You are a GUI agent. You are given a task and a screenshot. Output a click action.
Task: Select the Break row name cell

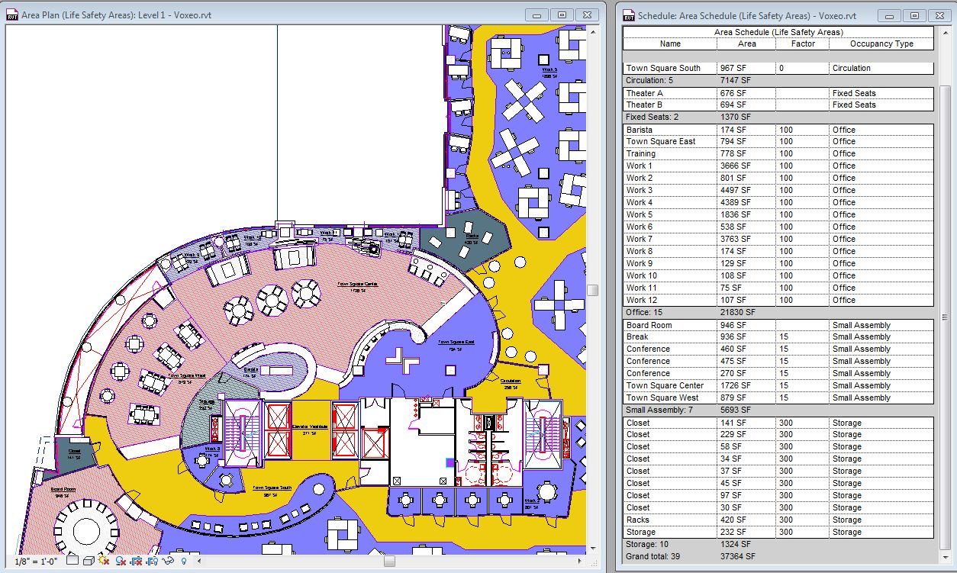point(670,336)
